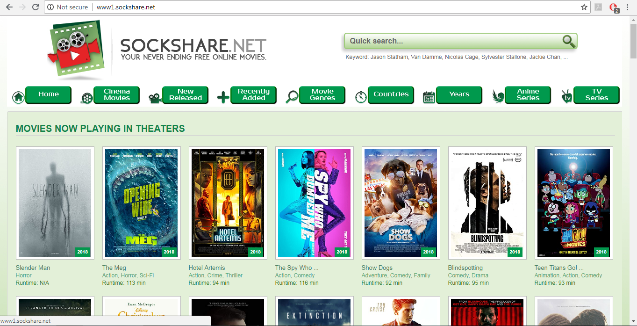Click the magnifier search submit icon

point(568,41)
